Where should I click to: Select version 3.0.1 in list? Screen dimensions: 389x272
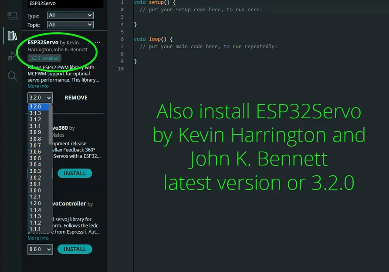[x=38, y=184]
